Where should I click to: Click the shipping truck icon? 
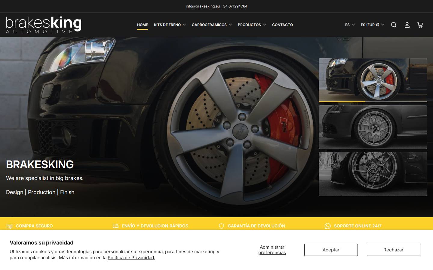115,226
